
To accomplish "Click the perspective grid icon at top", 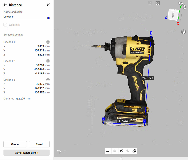I will pyautogui.click(x=150, y=3).
